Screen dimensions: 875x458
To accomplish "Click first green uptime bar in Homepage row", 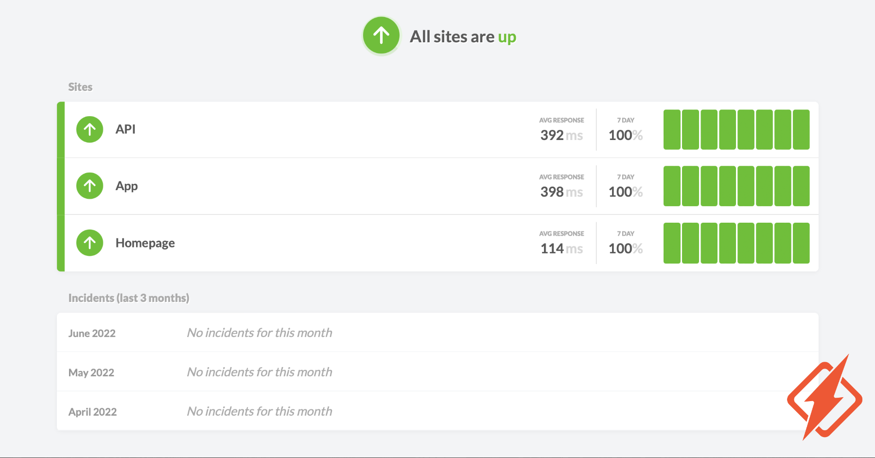I will pos(672,243).
